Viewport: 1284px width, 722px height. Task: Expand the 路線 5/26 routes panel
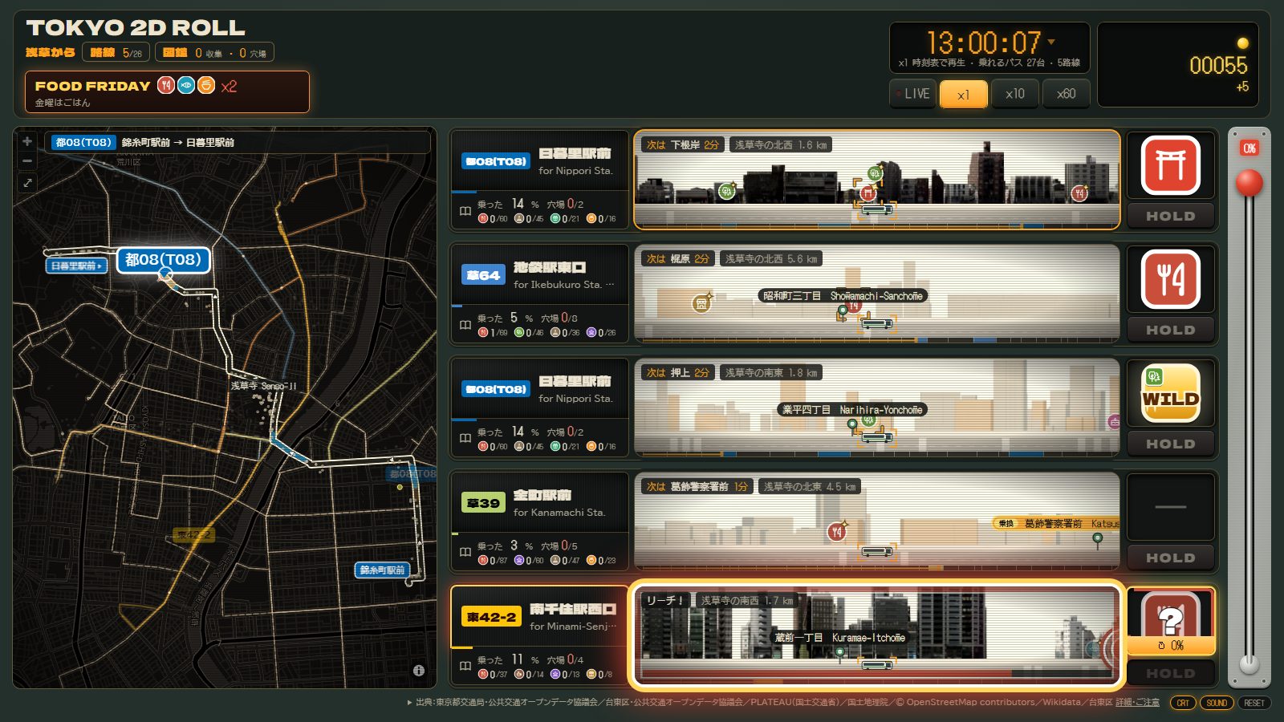[116, 53]
